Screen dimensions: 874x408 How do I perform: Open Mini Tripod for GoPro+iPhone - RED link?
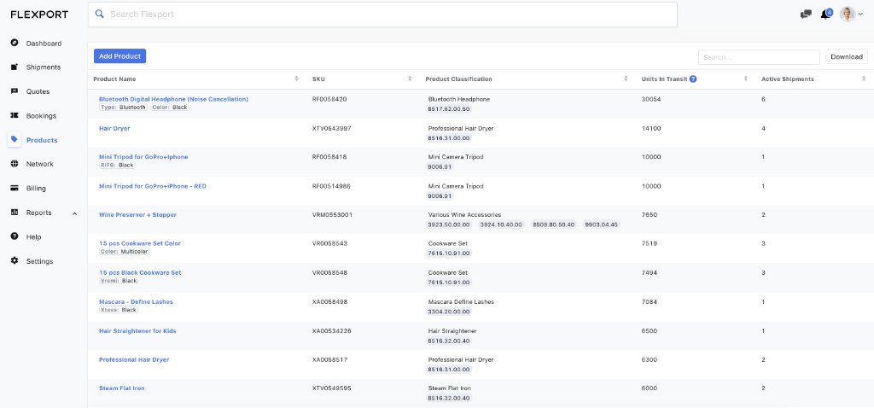pos(152,186)
